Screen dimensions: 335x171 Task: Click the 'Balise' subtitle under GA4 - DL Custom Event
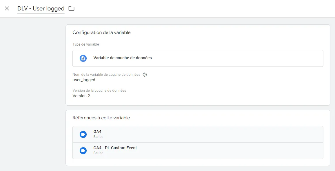click(98, 153)
